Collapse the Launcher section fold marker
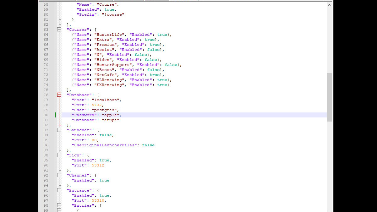 pyautogui.click(x=59, y=130)
